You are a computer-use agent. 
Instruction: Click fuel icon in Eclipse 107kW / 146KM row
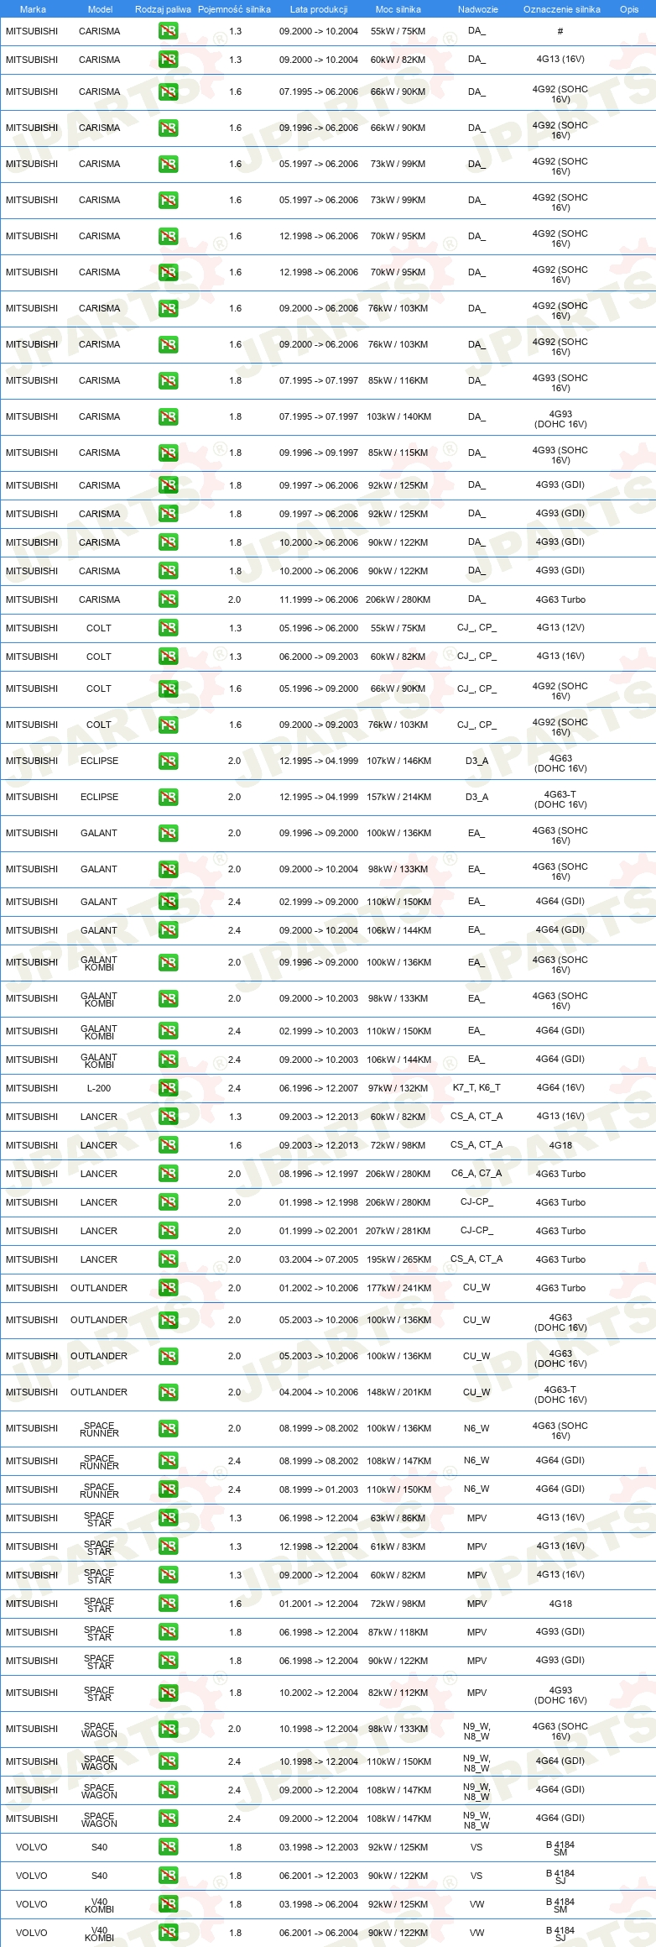click(x=168, y=761)
